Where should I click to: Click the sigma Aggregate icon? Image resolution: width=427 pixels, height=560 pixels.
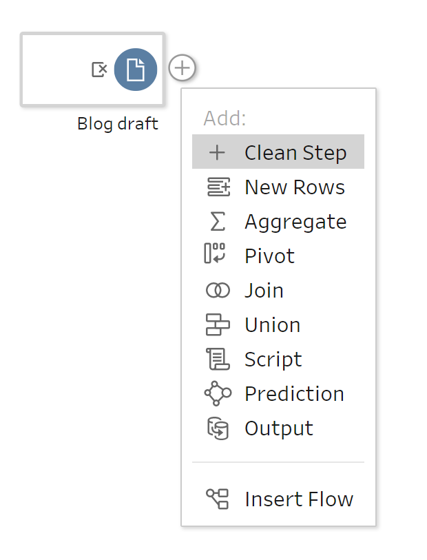click(218, 221)
